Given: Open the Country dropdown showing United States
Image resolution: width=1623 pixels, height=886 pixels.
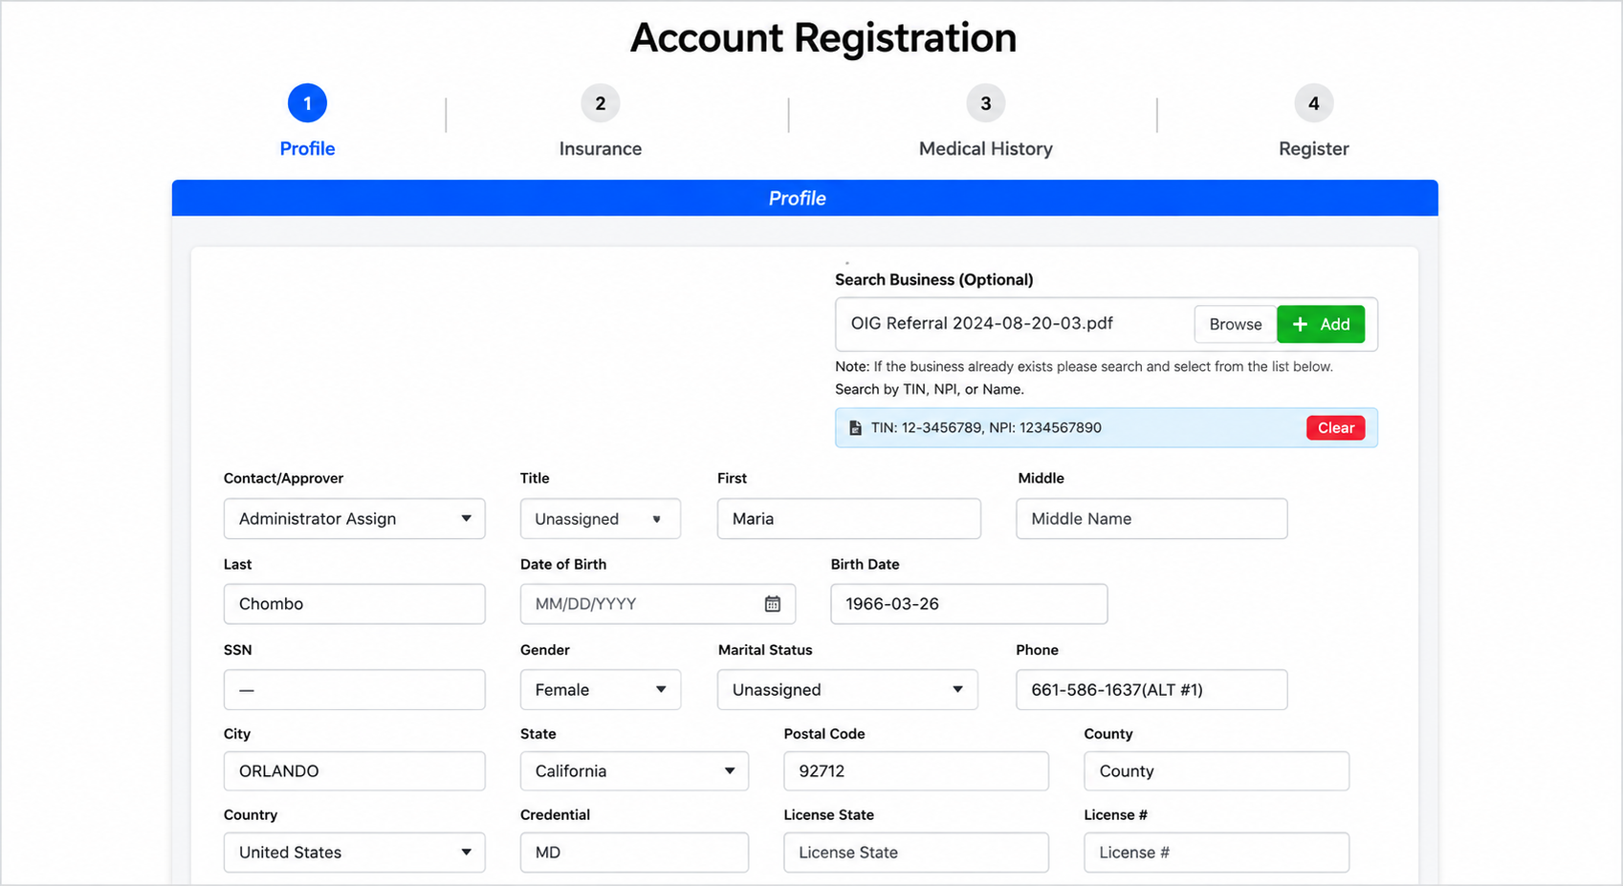Looking at the screenshot, I should coord(354,853).
